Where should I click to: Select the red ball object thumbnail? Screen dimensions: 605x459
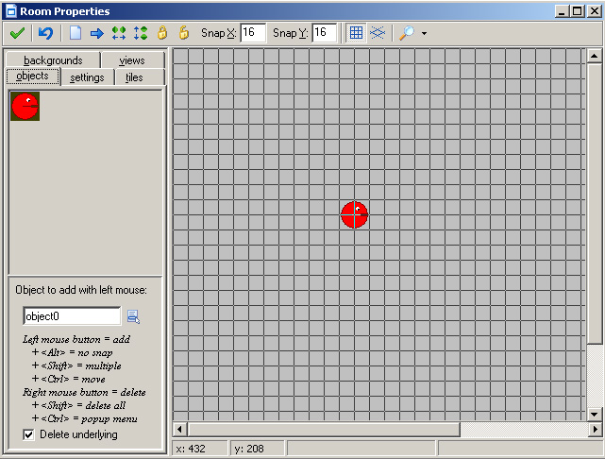[25, 106]
